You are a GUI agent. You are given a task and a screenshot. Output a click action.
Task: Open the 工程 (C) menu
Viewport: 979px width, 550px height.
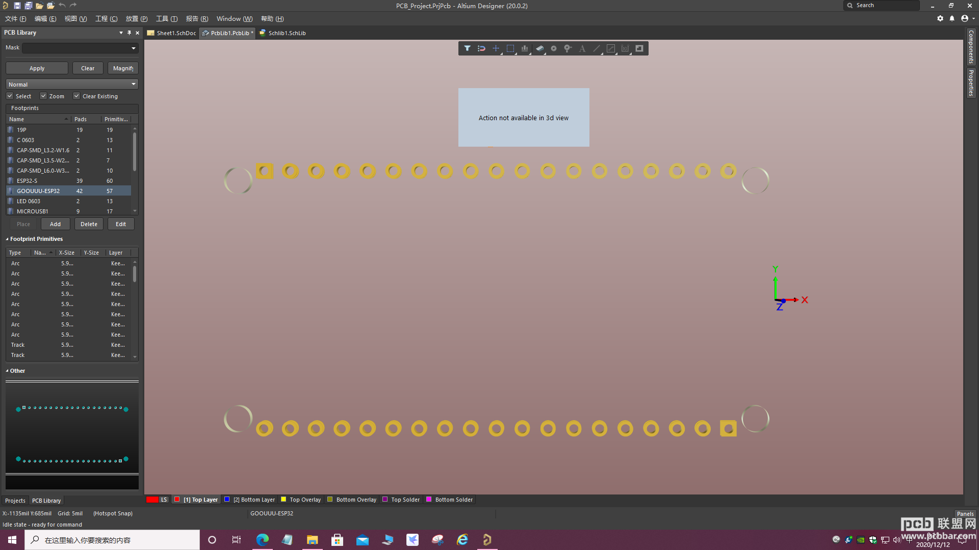click(x=106, y=18)
